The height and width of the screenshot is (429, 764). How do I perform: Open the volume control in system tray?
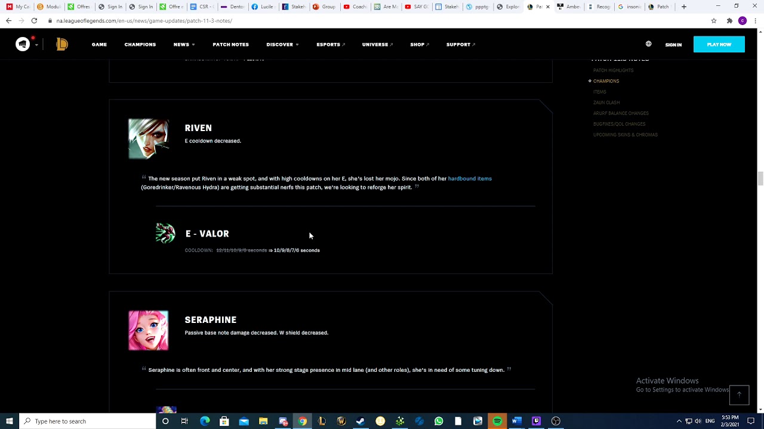[698, 421]
